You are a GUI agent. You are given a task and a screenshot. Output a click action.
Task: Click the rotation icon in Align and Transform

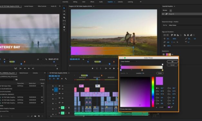pyautogui.click(x=186, y=42)
